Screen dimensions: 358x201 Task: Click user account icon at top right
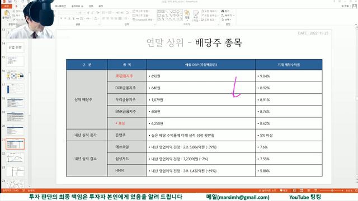tap(354, 6)
